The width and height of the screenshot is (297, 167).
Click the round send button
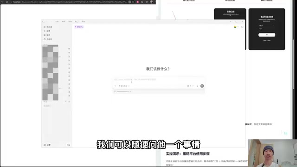[x=202, y=86]
